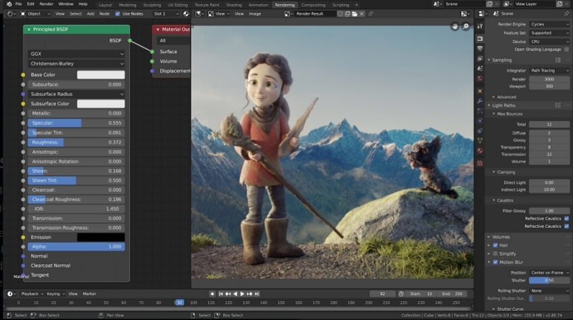The width and height of the screenshot is (573, 320).
Task: Click the zoom magnifier icon in render view
Action: (466, 26)
